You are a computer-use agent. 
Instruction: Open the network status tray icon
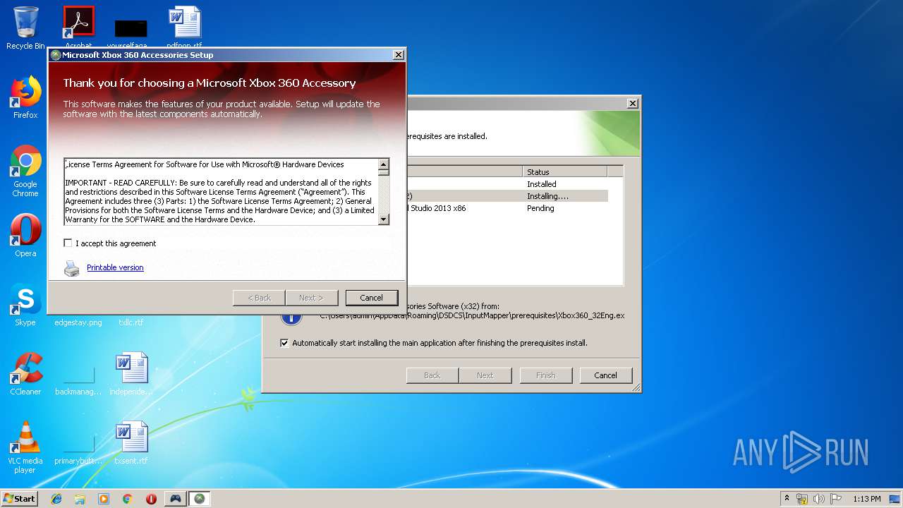tap(802, 499)
